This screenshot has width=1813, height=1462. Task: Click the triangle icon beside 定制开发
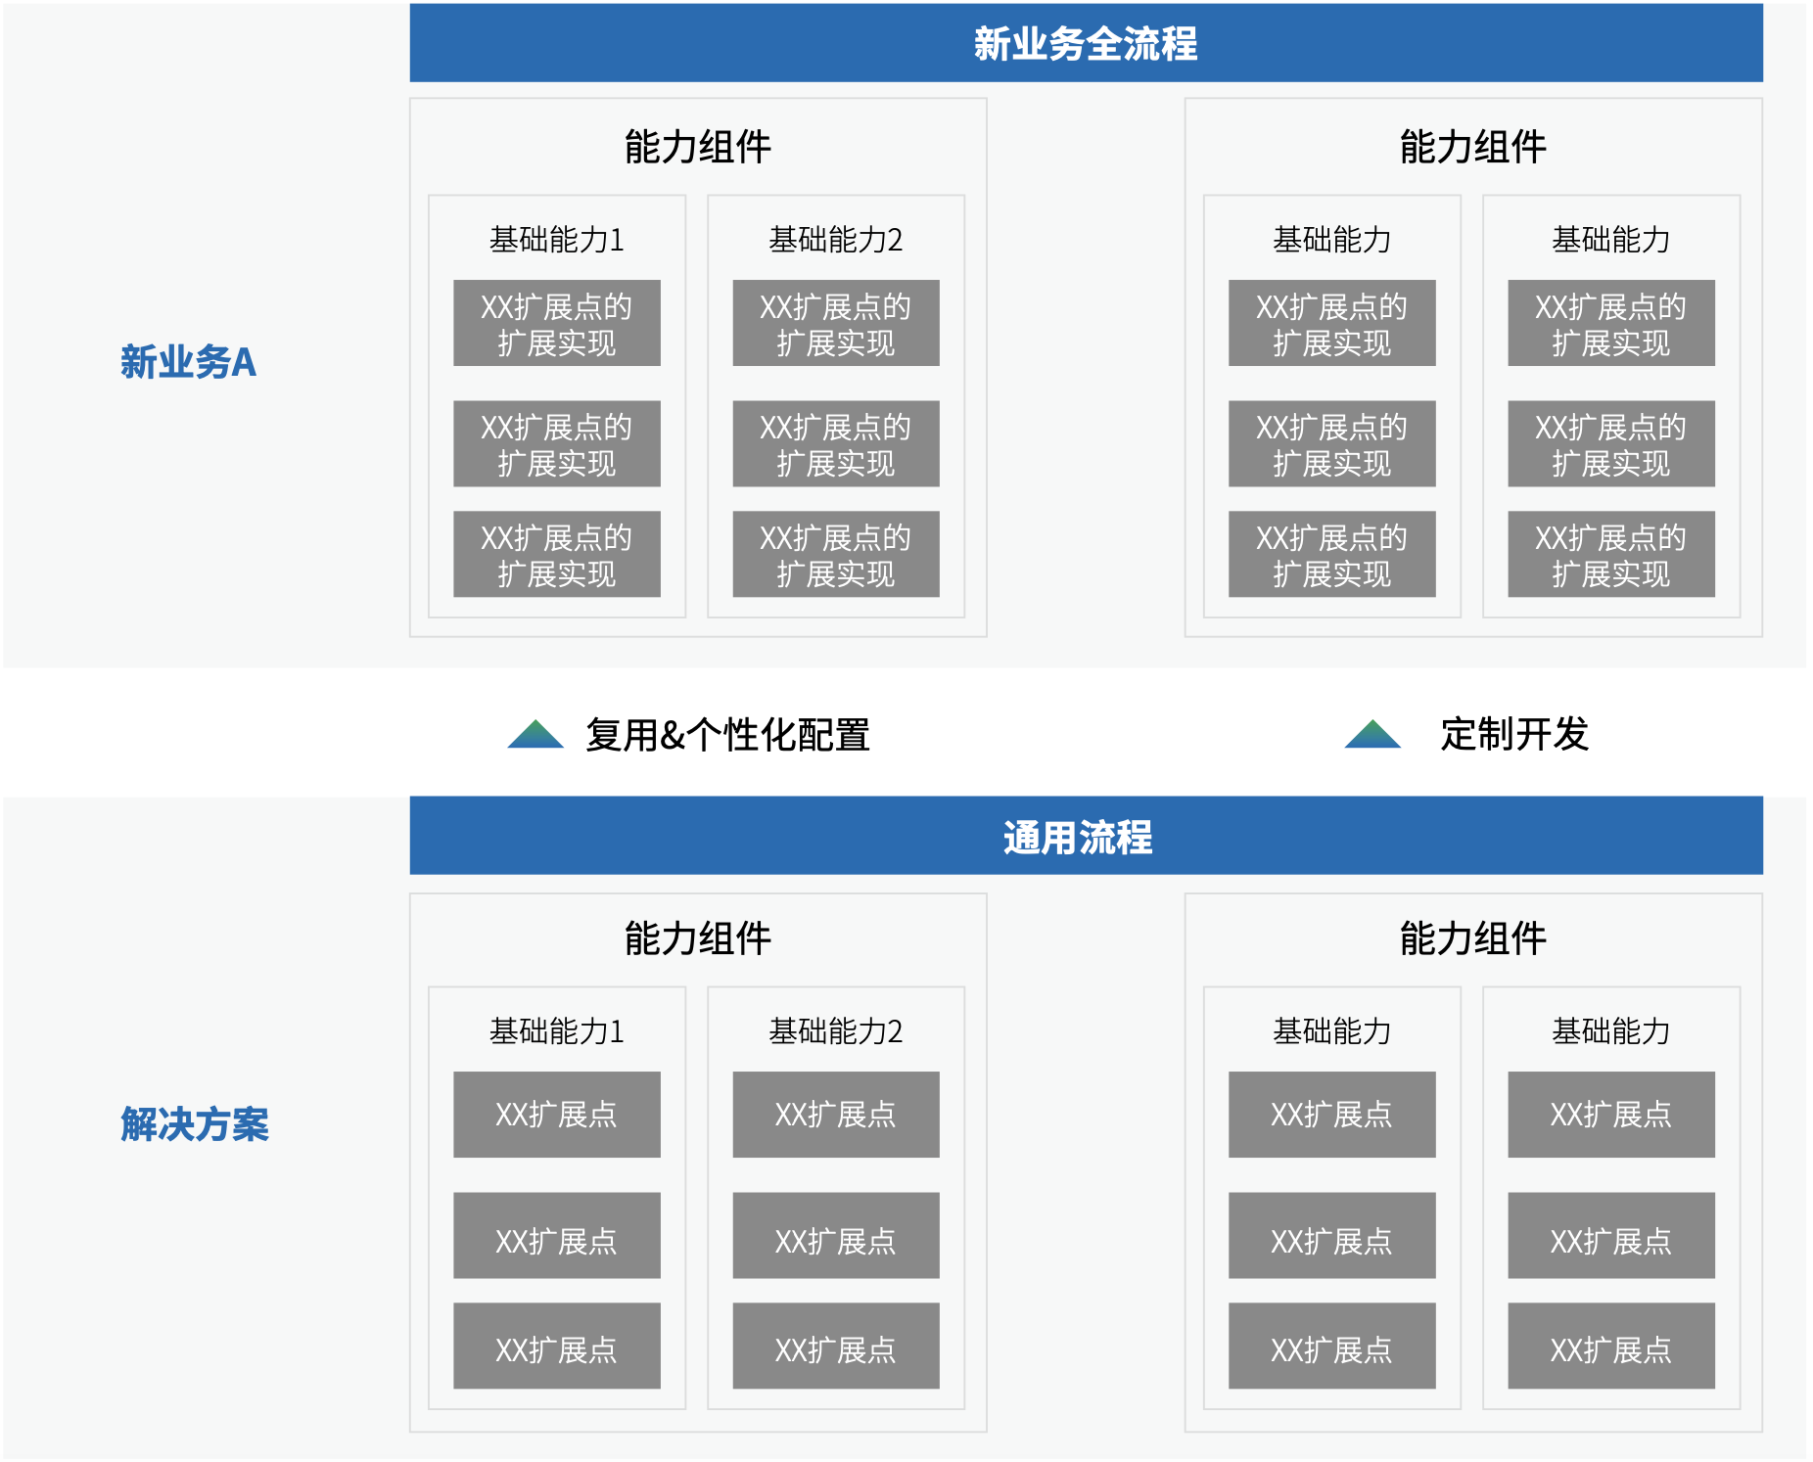1372,734
